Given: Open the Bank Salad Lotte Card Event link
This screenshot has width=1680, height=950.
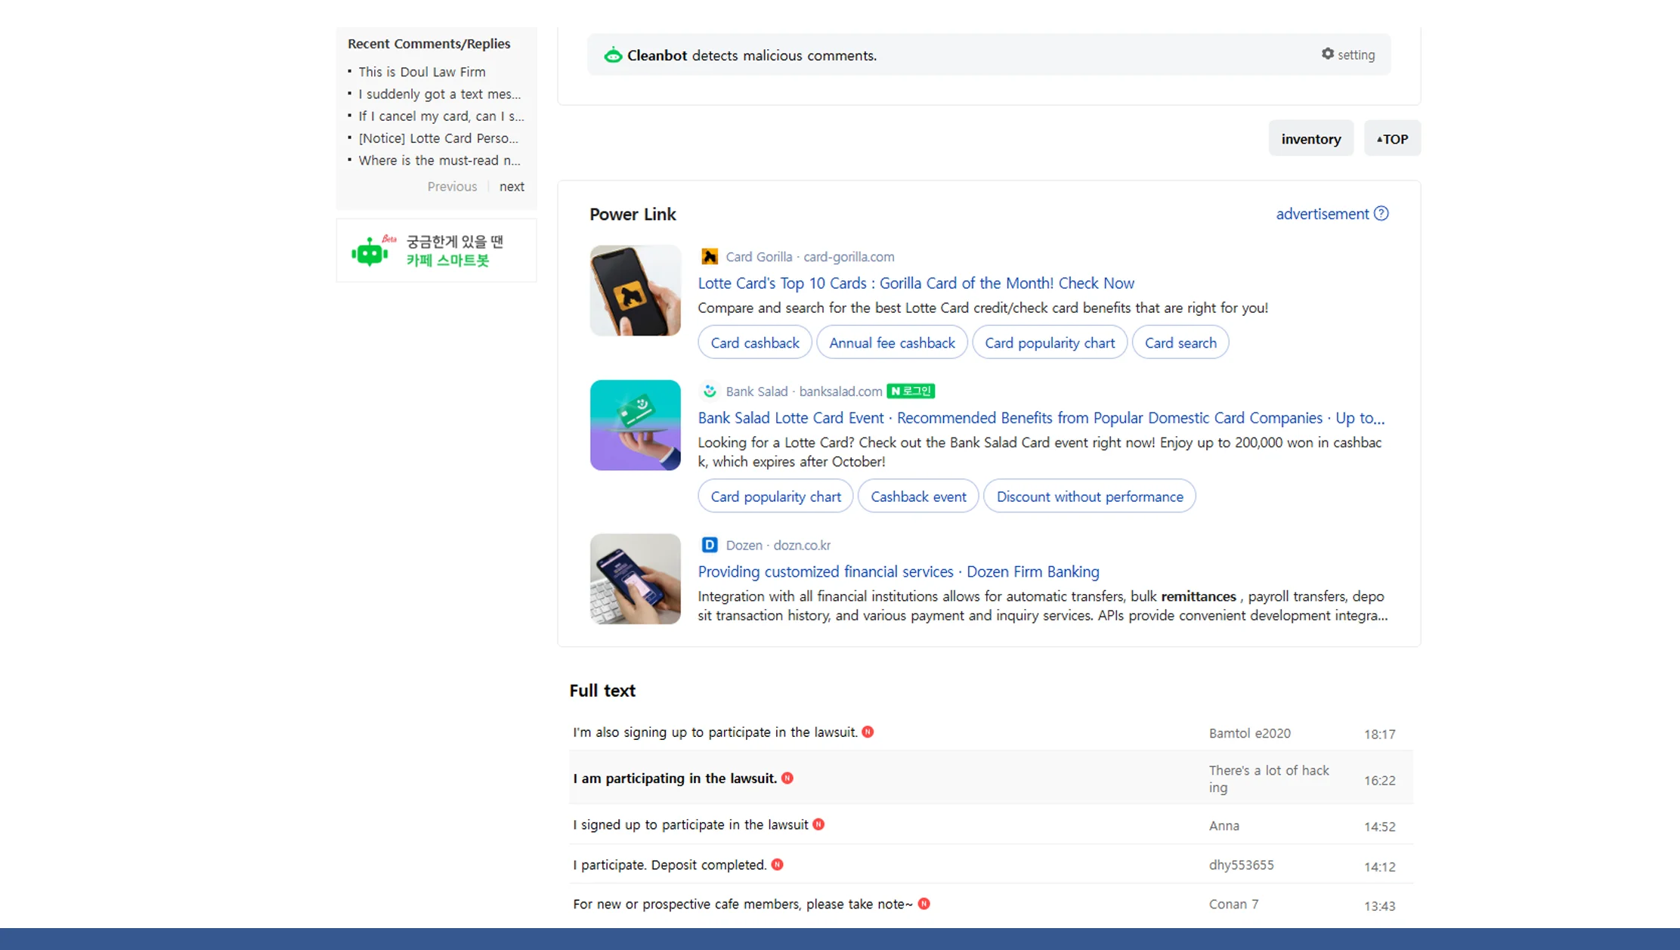Looking at the screenshot, I should (x=1041, y=417).
